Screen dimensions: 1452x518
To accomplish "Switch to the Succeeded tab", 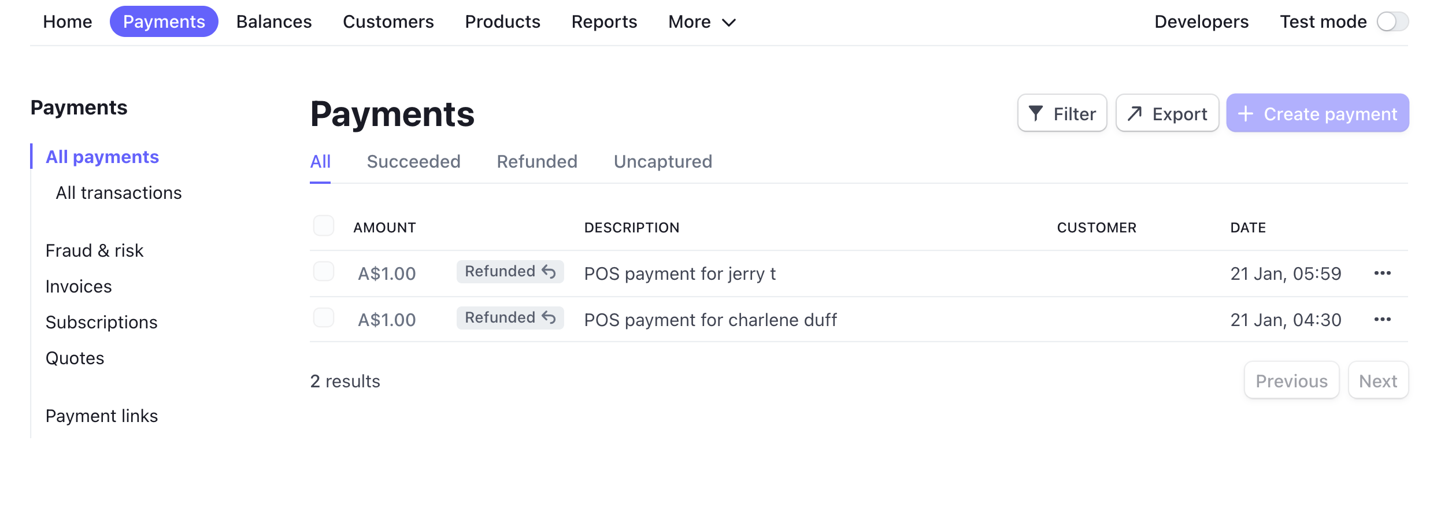I will coord(413,161).
